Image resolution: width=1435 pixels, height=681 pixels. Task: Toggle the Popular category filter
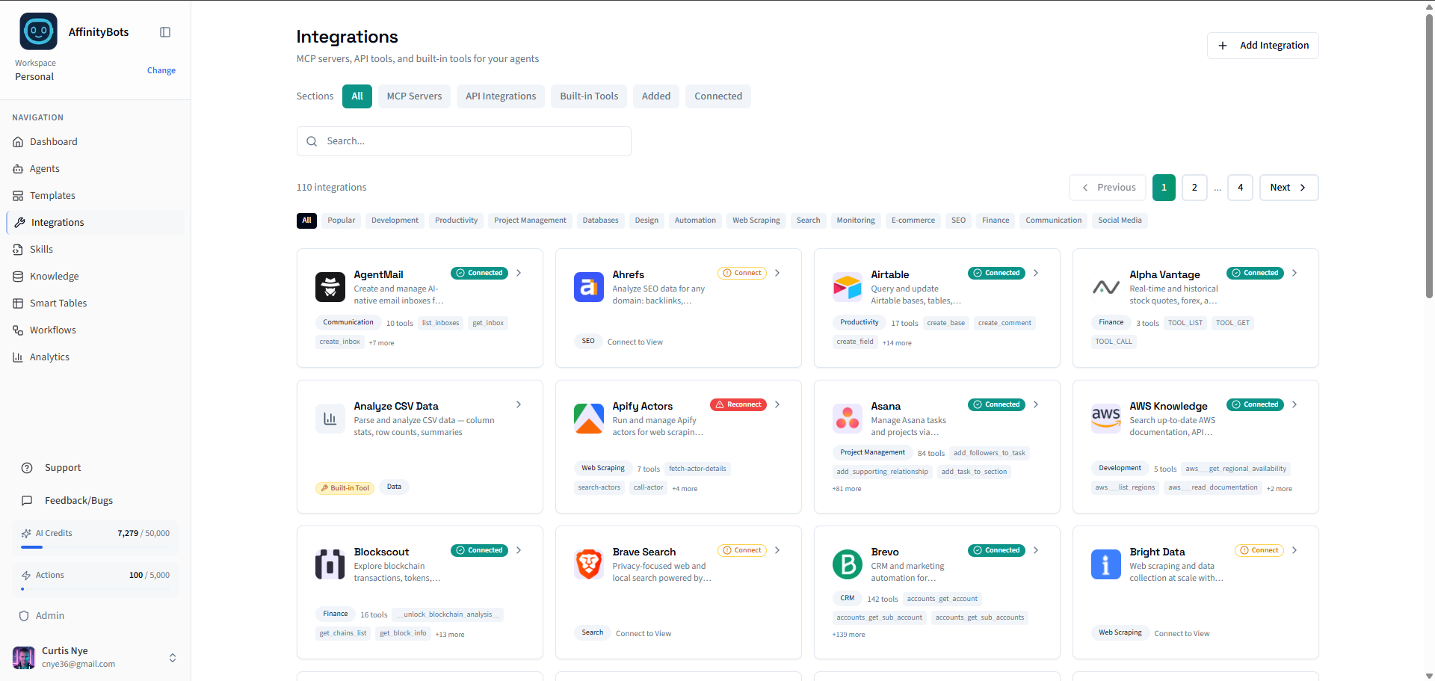point(341,220)
